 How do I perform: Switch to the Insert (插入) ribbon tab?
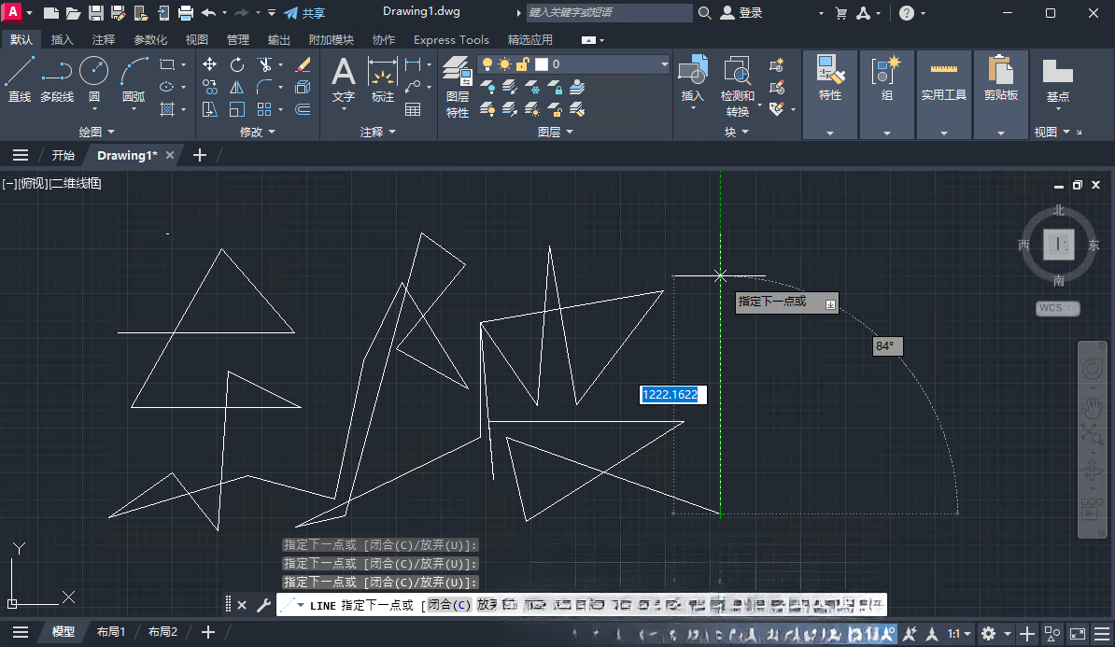pos(62,40)
